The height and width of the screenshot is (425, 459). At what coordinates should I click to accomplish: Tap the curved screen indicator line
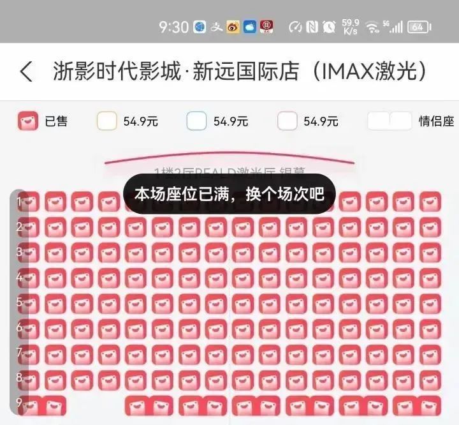point(229,158)
